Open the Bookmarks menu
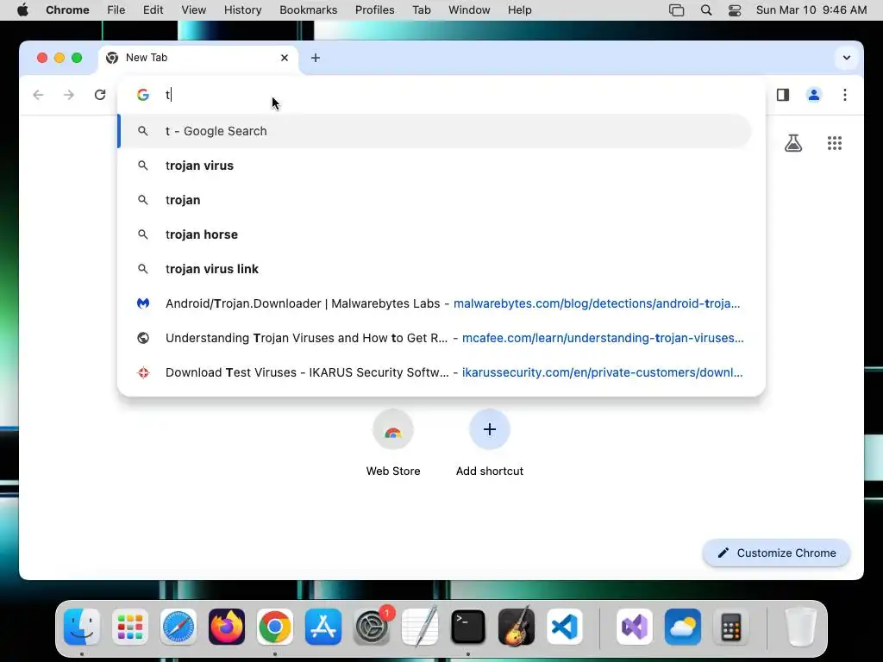This screenshot has width=883, height=662. click(308, 10)
